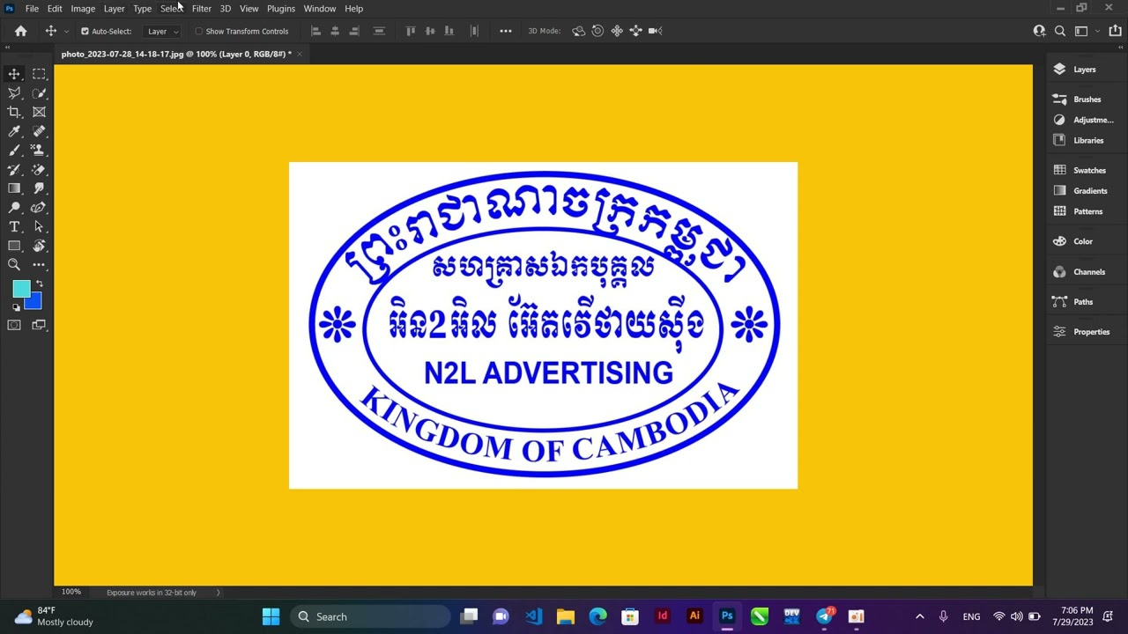
Task: Enable Show Transform Controls checkbox
Action: point(198,31)
